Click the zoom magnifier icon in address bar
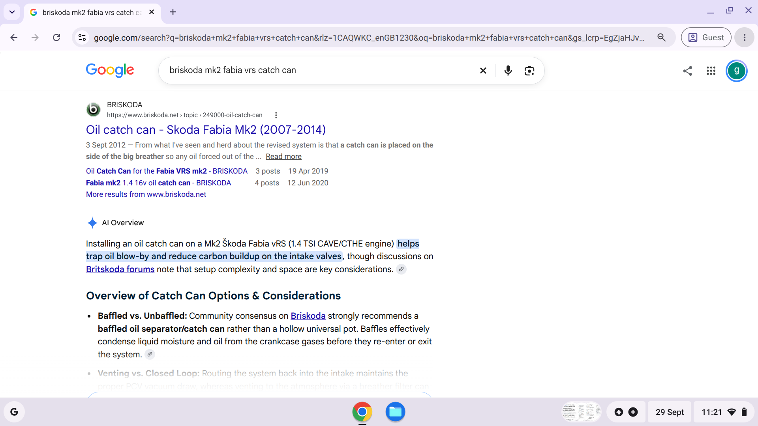Screen dimensions: 758x426 (662, 37)
